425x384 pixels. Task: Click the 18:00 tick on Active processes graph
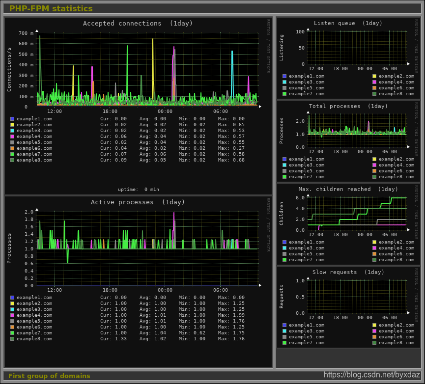tap(110, 290)
